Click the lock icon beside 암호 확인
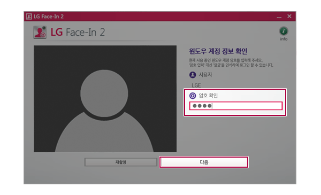Image resolution: width=321 pixels, height=195 pixels. pyautogui.click(x=193, y=96)
